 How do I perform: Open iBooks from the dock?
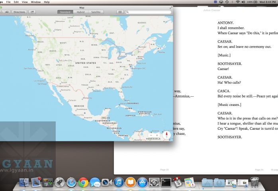pyautogui.click(x=130, y=182)
